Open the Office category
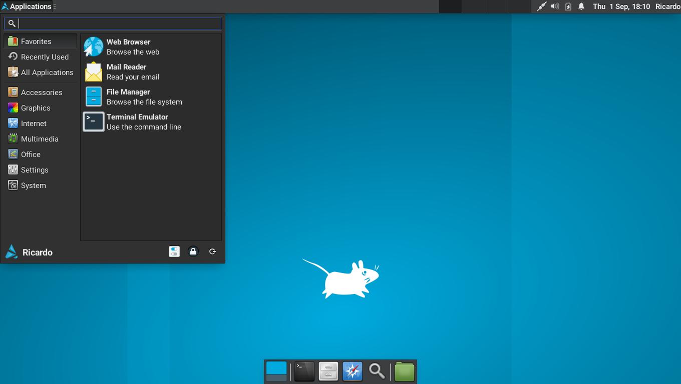The width and height of the screenshot is (681, 384). (40, 154)
